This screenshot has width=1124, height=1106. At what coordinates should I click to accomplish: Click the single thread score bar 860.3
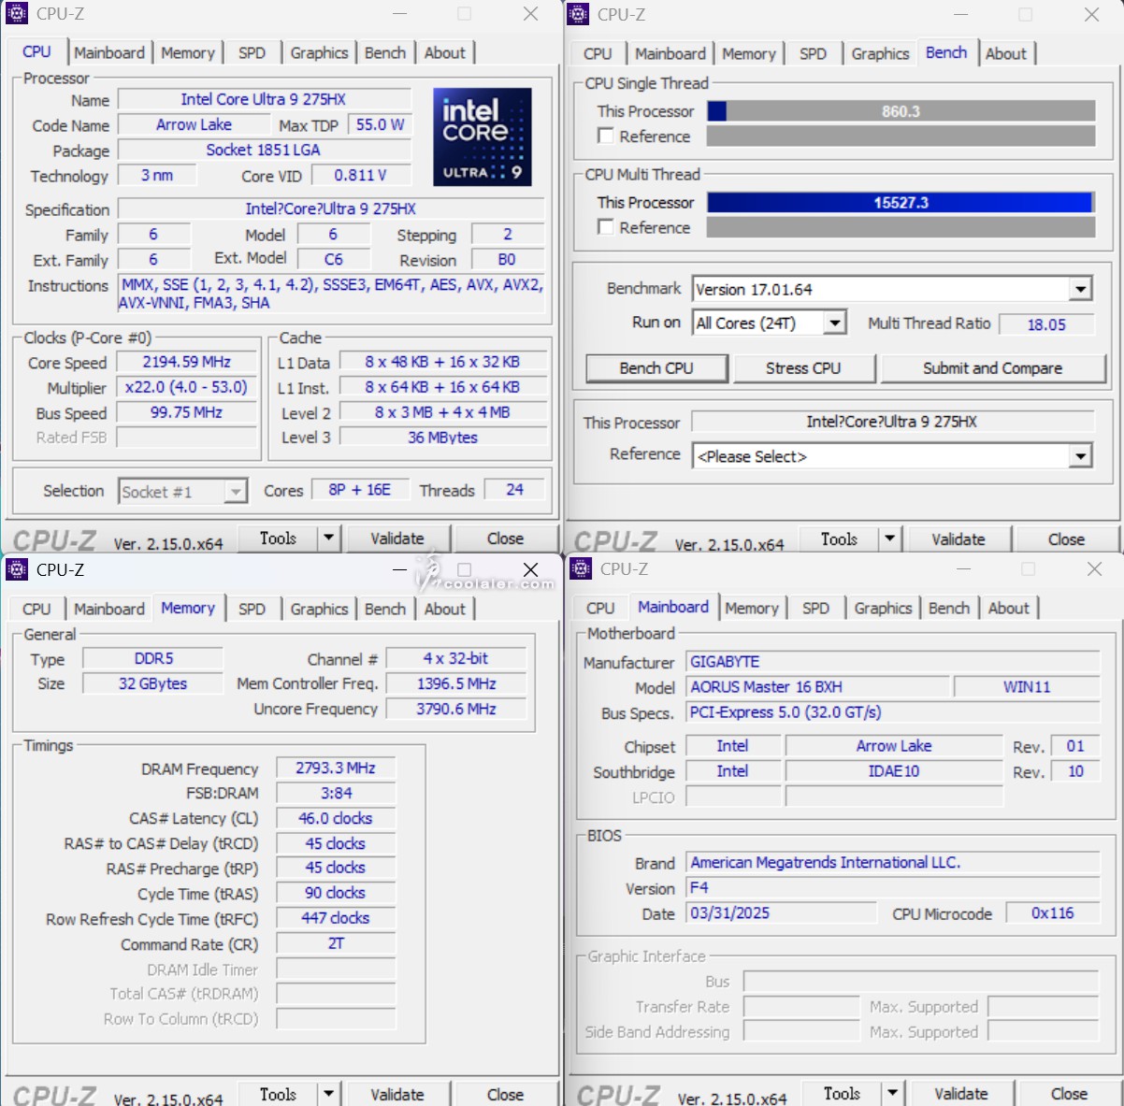901,111
